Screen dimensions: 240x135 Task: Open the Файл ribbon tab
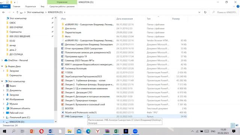[x=5, y=6]
